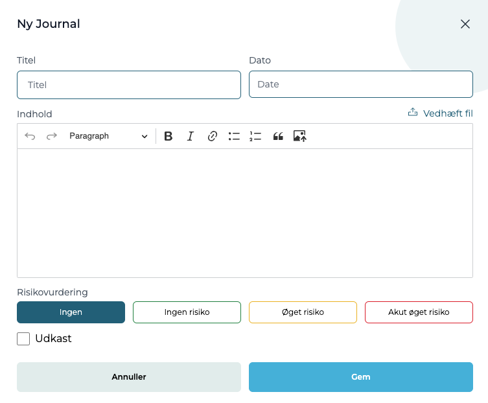Upload an image into the content
Image resolution: width=488 pixels, height=403 pixels.
tap(299, 136)
